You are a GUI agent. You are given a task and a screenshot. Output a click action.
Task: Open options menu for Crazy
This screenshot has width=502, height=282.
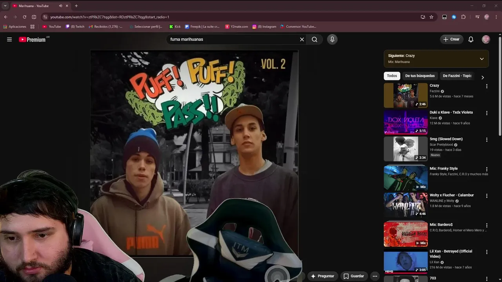[487, 86]
